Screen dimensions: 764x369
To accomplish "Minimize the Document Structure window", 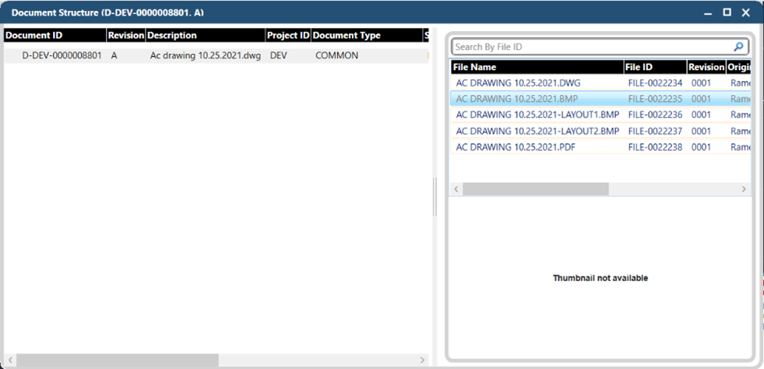I will coord(708,12).
